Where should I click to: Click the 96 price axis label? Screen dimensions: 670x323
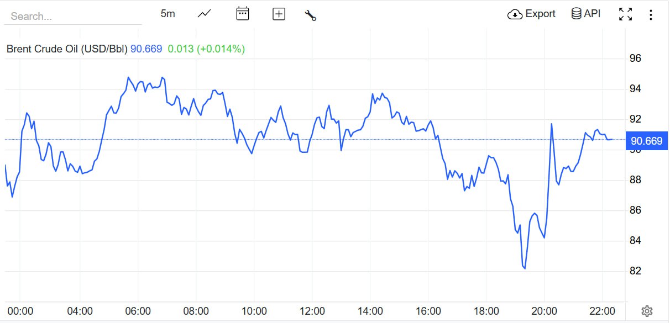[x=635, y=59]
